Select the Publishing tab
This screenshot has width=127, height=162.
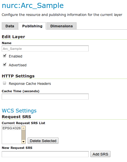point(32,26)
